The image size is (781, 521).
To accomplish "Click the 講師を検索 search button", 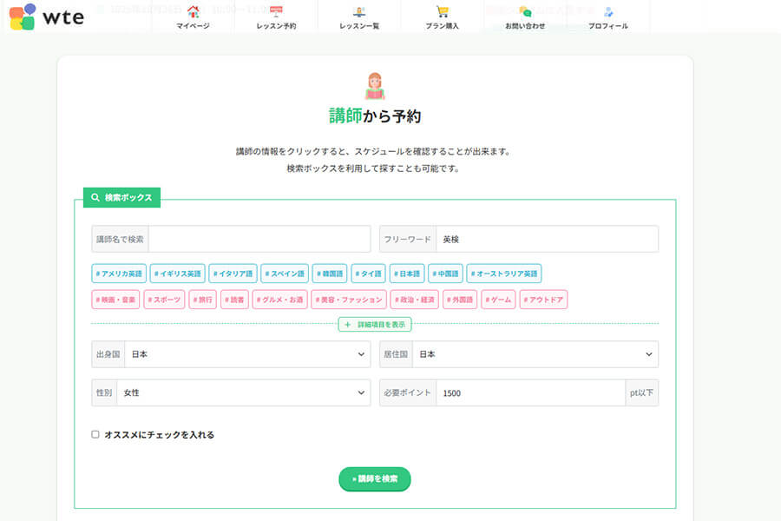I will [x=374, y=478].
